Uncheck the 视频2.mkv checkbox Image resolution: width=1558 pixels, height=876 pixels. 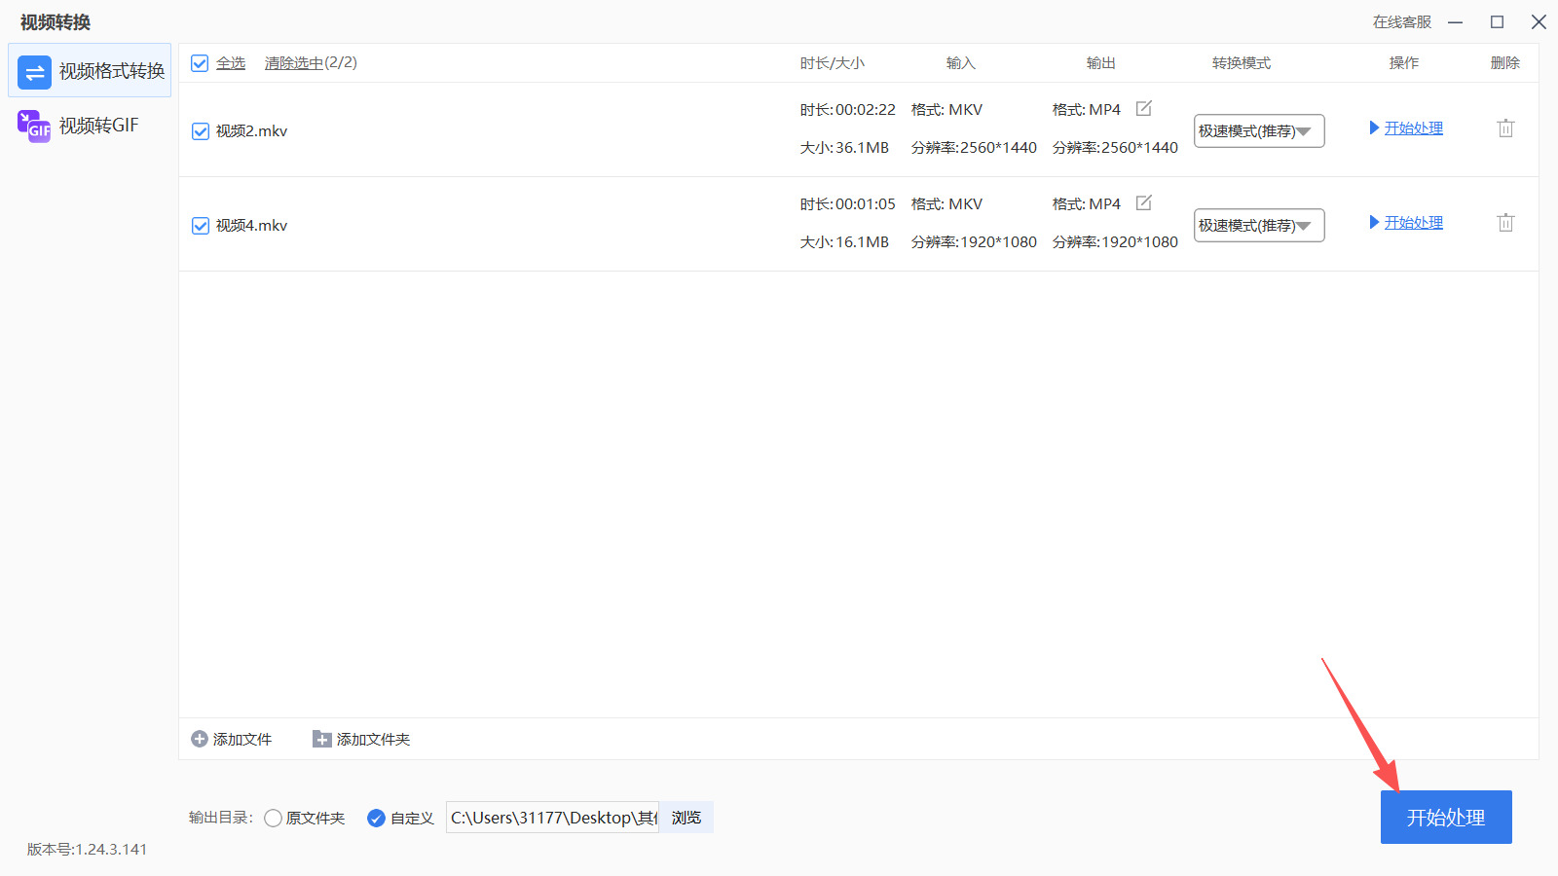click(x=201, y=131)
